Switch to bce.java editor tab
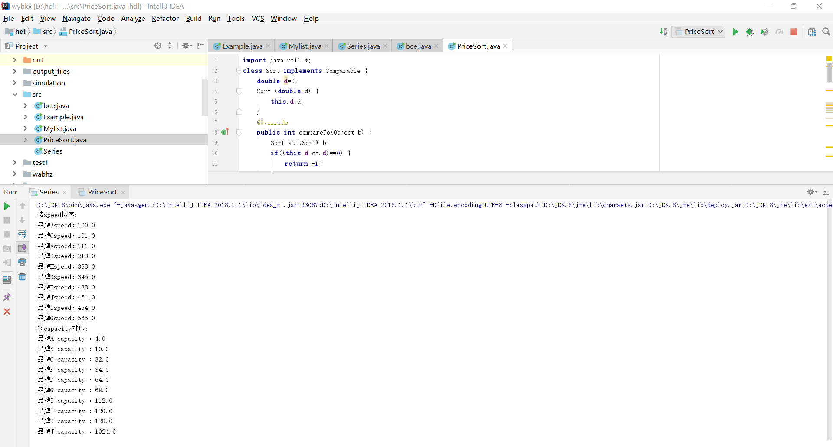Screen dimensions: 833x447 coord(417,46)
